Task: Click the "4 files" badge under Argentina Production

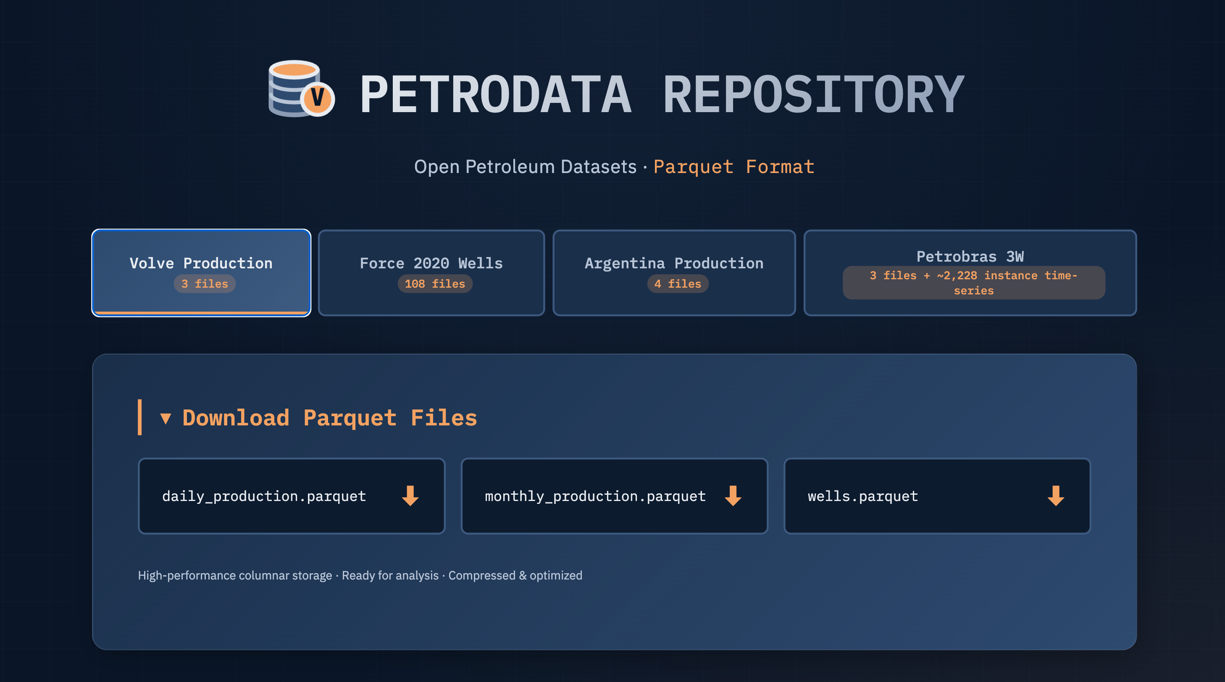Action: tap(678, 284)
